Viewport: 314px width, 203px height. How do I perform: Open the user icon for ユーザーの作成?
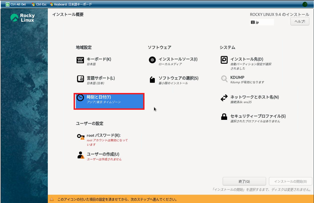(x=81, y=155)
